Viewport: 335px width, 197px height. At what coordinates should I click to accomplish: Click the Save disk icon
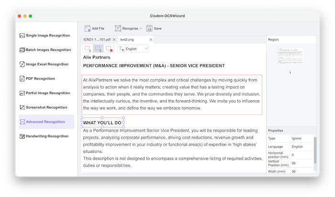pos(149,29)
